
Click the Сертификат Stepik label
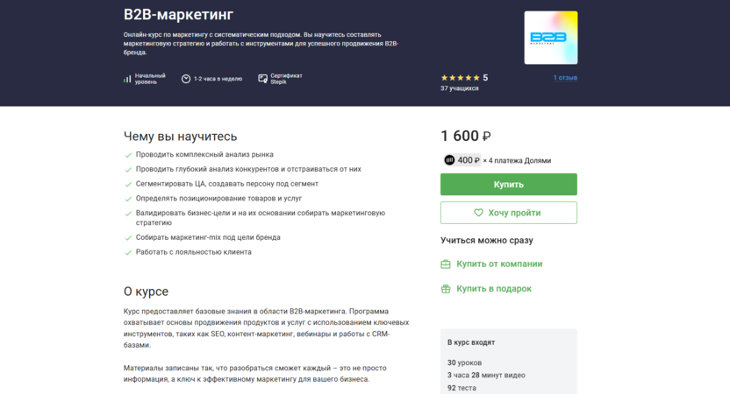click(285, 79)
